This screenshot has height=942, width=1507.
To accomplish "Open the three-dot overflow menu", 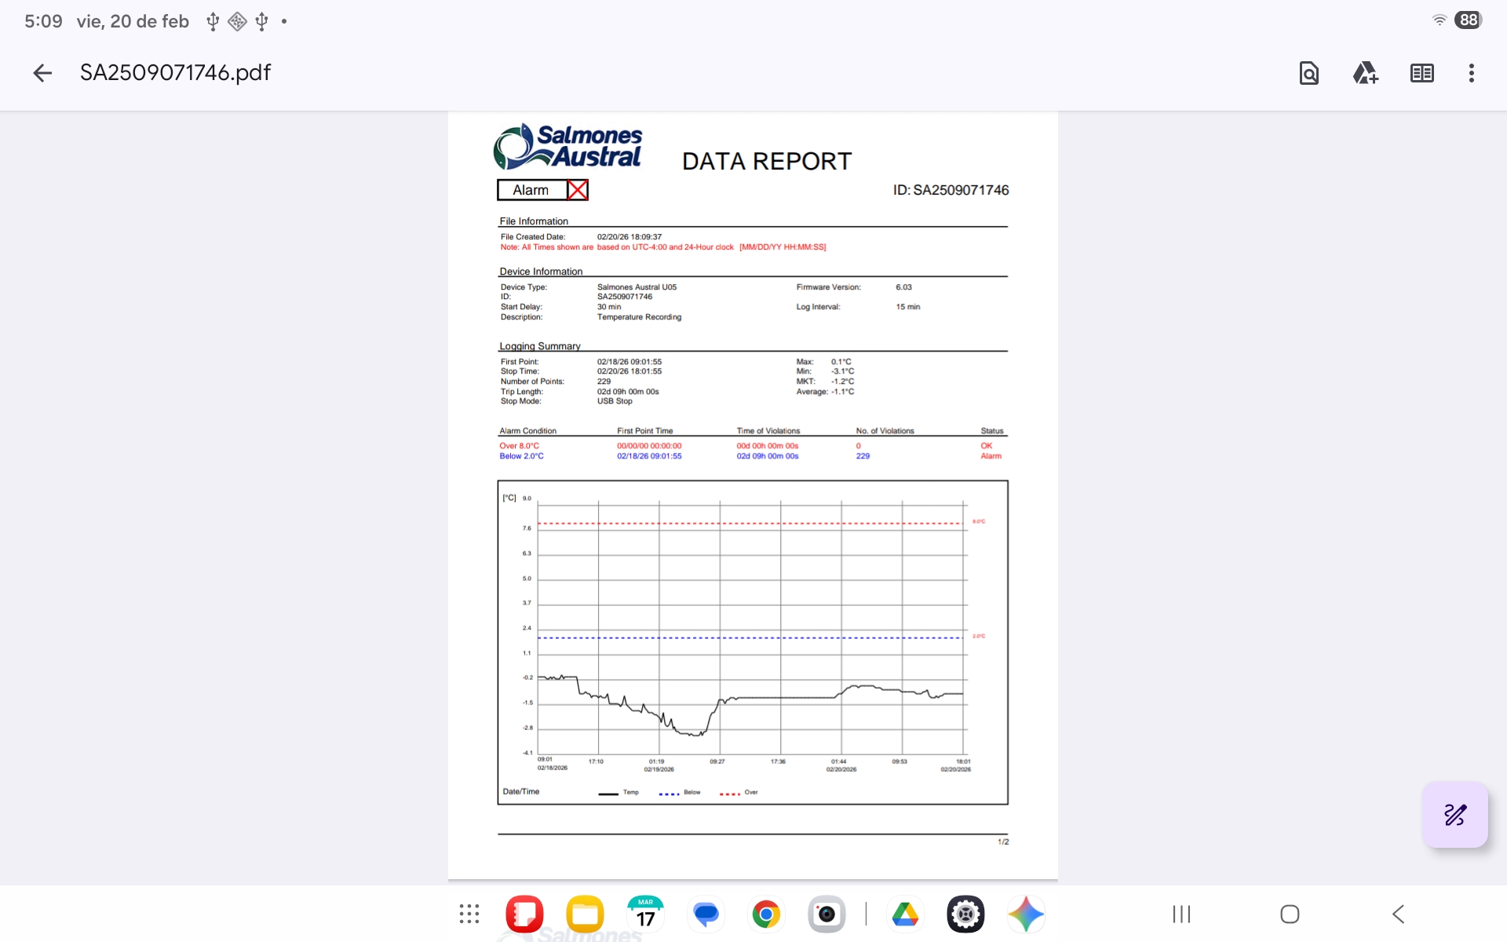I will click(x=1471, y=73).
